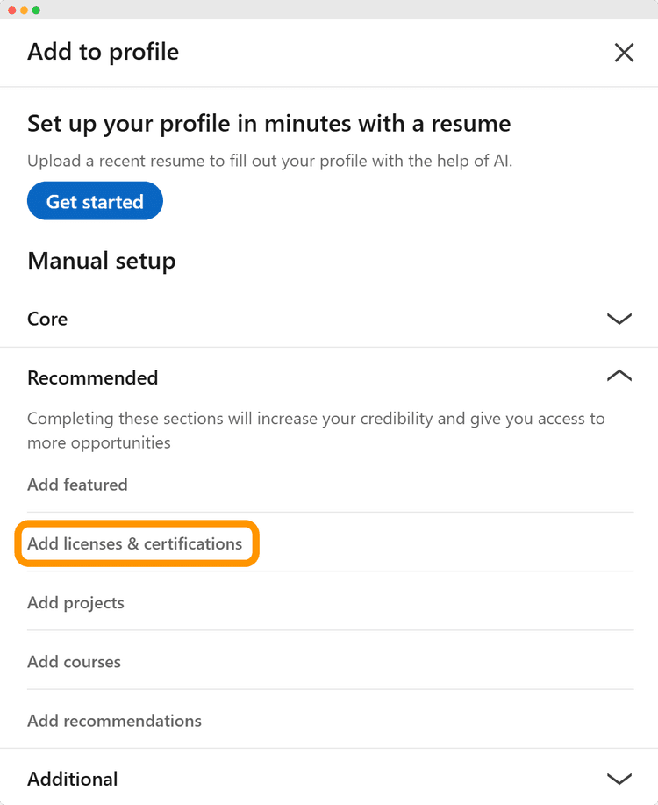Screen dimensions: 658x805
Task: Click the yellow traffic light window button
Action: click(x=24, y=8)
